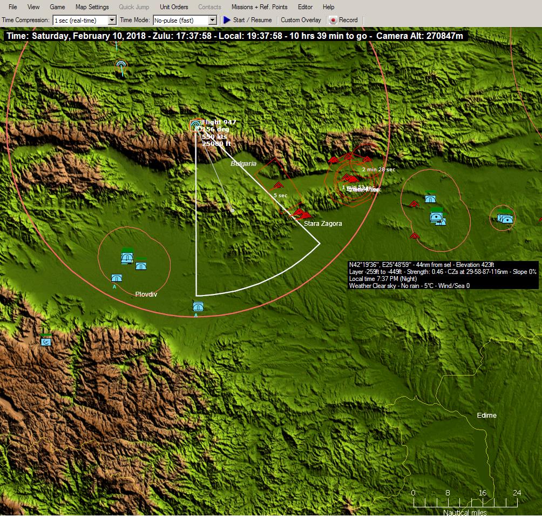Open the Map Settings menu

92,7
